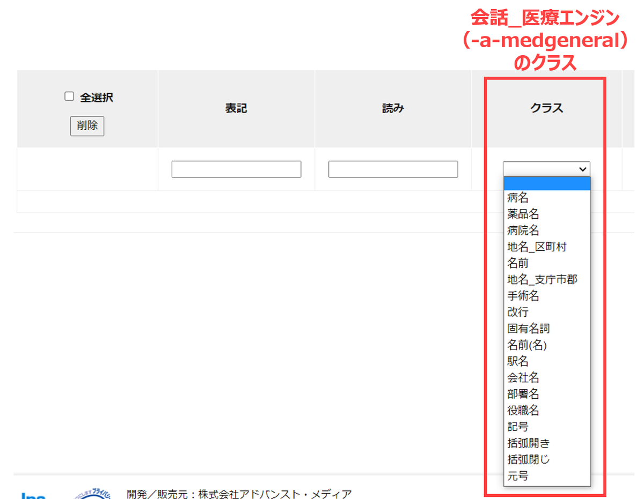Pick 役職名 from the dropdown
644x499 pixels.
click(547, 411)
